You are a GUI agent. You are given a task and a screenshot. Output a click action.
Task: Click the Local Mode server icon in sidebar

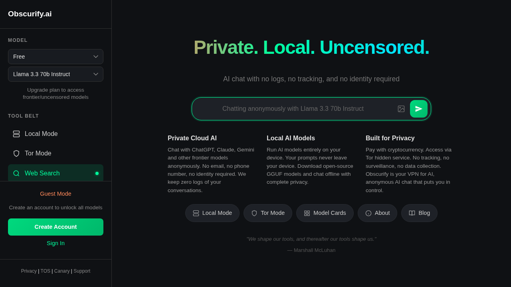pos(16,134)
